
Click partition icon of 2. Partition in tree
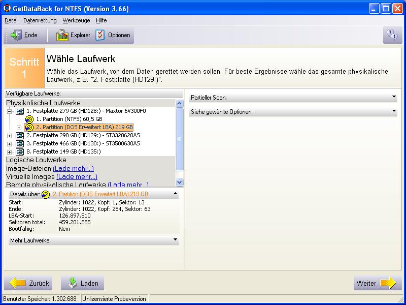click(29, 128)
